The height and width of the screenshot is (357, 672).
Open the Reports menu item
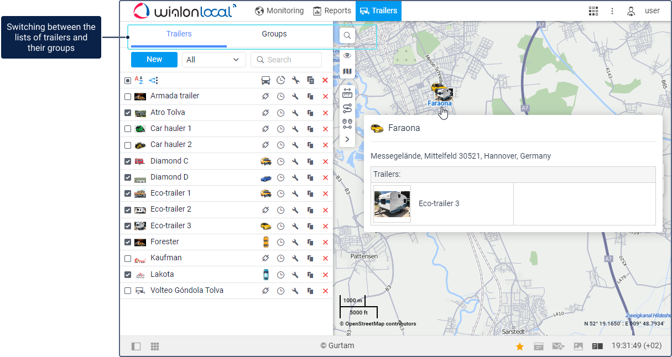coord(332,11)
